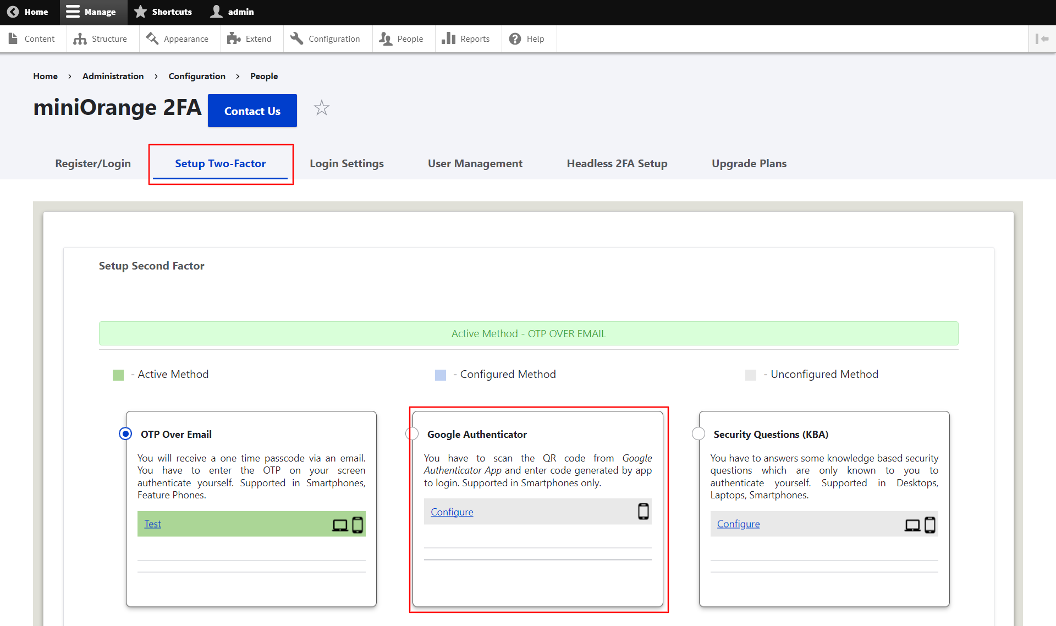Click the Structure menu icon
The width and height of the screenshot is (1056, 626).
click(x=80, y=39)
